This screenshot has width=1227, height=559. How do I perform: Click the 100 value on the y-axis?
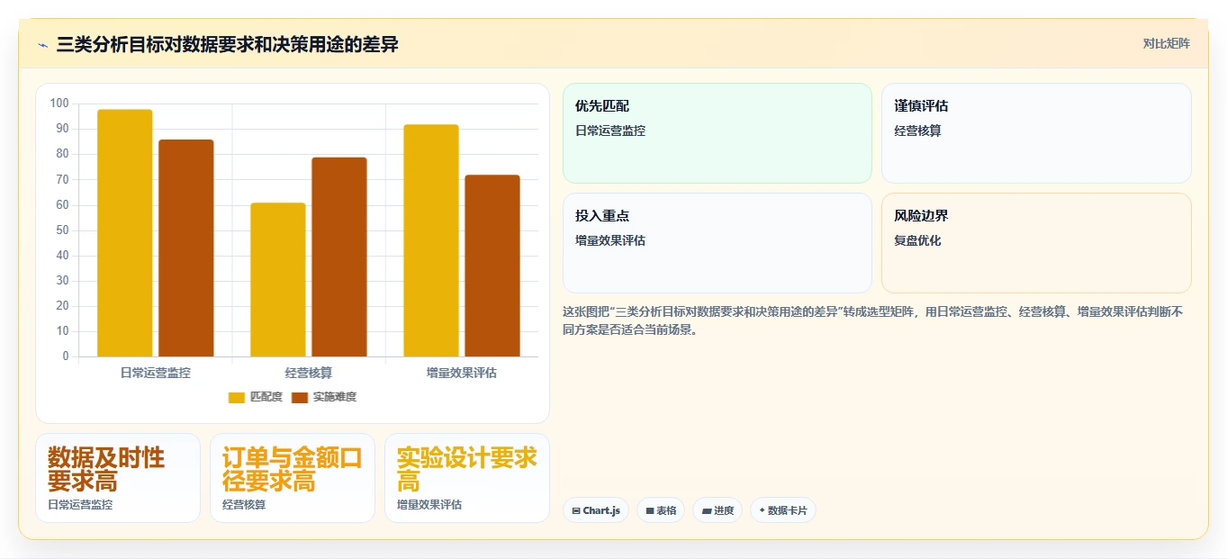pyautogui.click(x=59, y=104)
